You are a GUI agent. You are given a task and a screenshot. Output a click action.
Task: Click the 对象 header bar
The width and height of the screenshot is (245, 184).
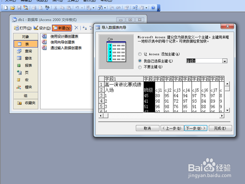[x=26, y=36]
